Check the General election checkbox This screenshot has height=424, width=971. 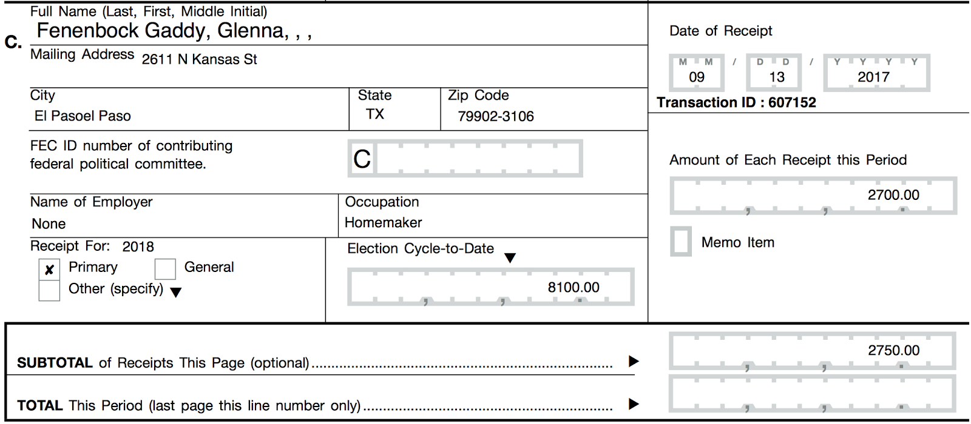tap(165, 269)
